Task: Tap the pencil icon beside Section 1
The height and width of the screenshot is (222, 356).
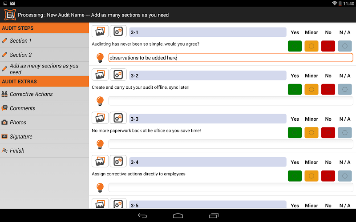Action: (4, 40)
